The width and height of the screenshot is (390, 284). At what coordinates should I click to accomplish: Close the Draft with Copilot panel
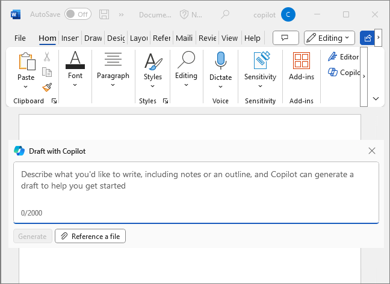tap(372, 151)
